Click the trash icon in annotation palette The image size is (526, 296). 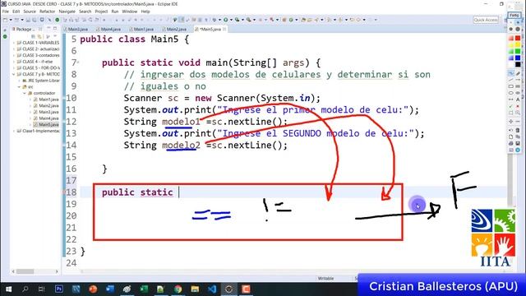click(x=518, y=130)
